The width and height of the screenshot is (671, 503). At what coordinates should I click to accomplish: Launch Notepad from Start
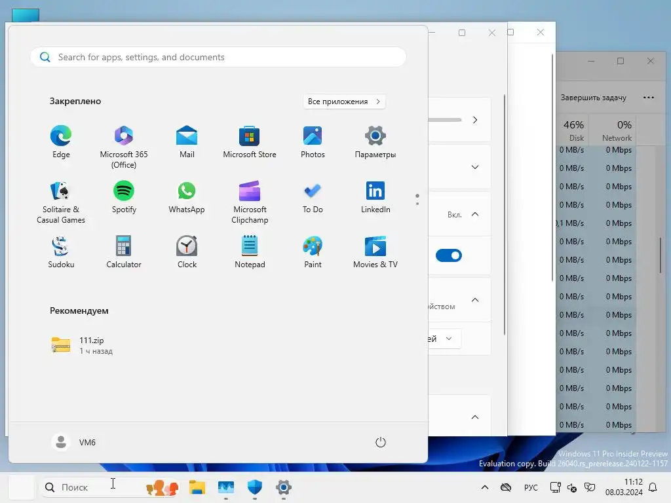pos(250,252)
